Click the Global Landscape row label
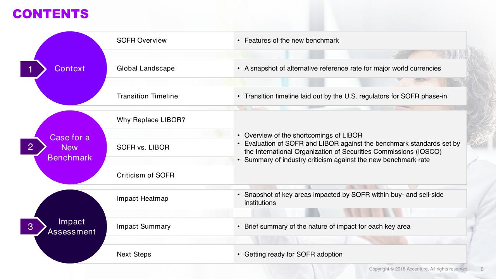Screen dimensions: 496x279 click(146, 68)
